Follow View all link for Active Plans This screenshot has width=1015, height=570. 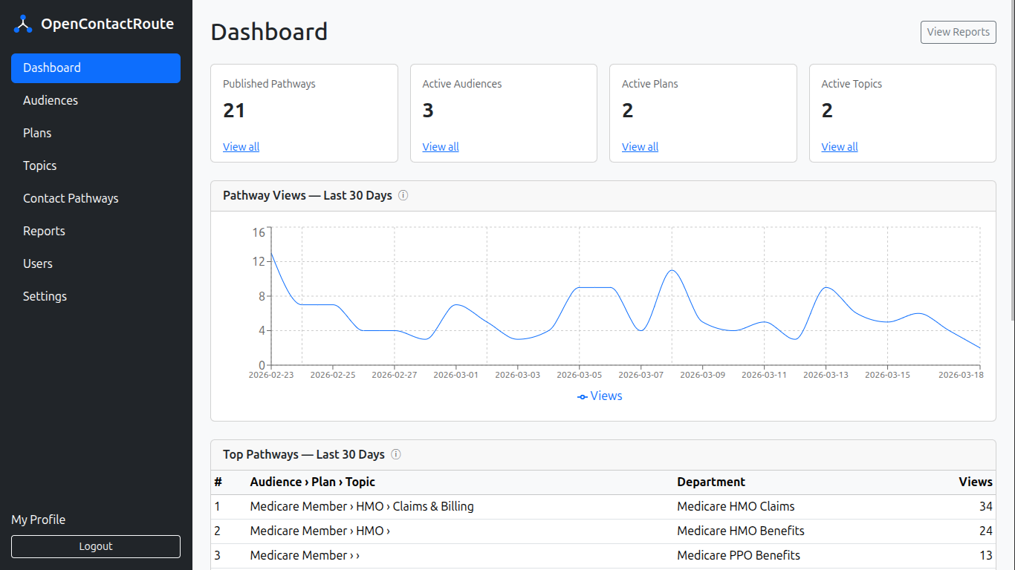coord(640,147)
